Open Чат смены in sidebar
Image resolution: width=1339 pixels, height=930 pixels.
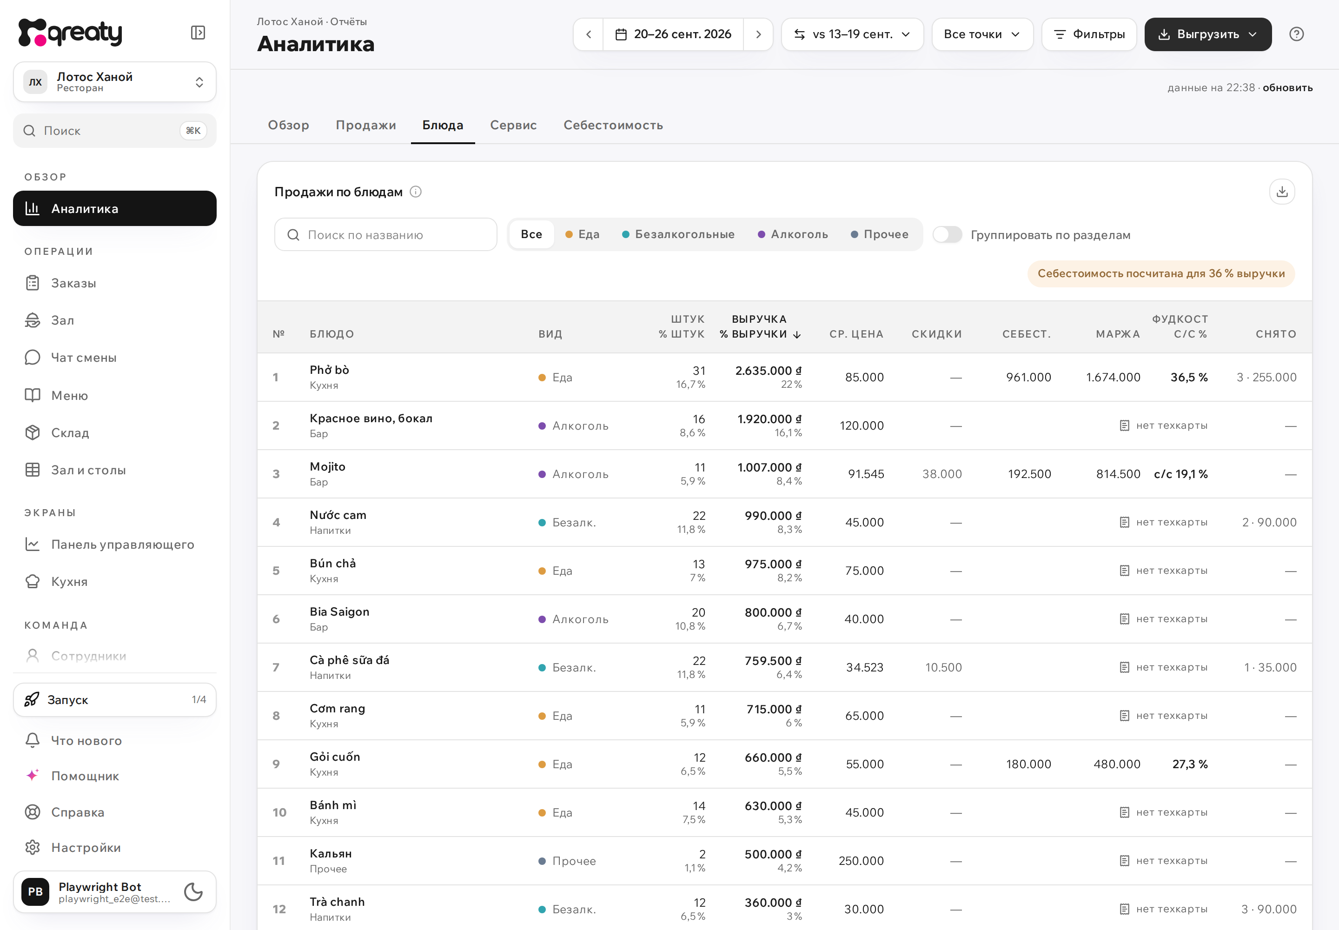pyautogui.click(x=115, y=358)
